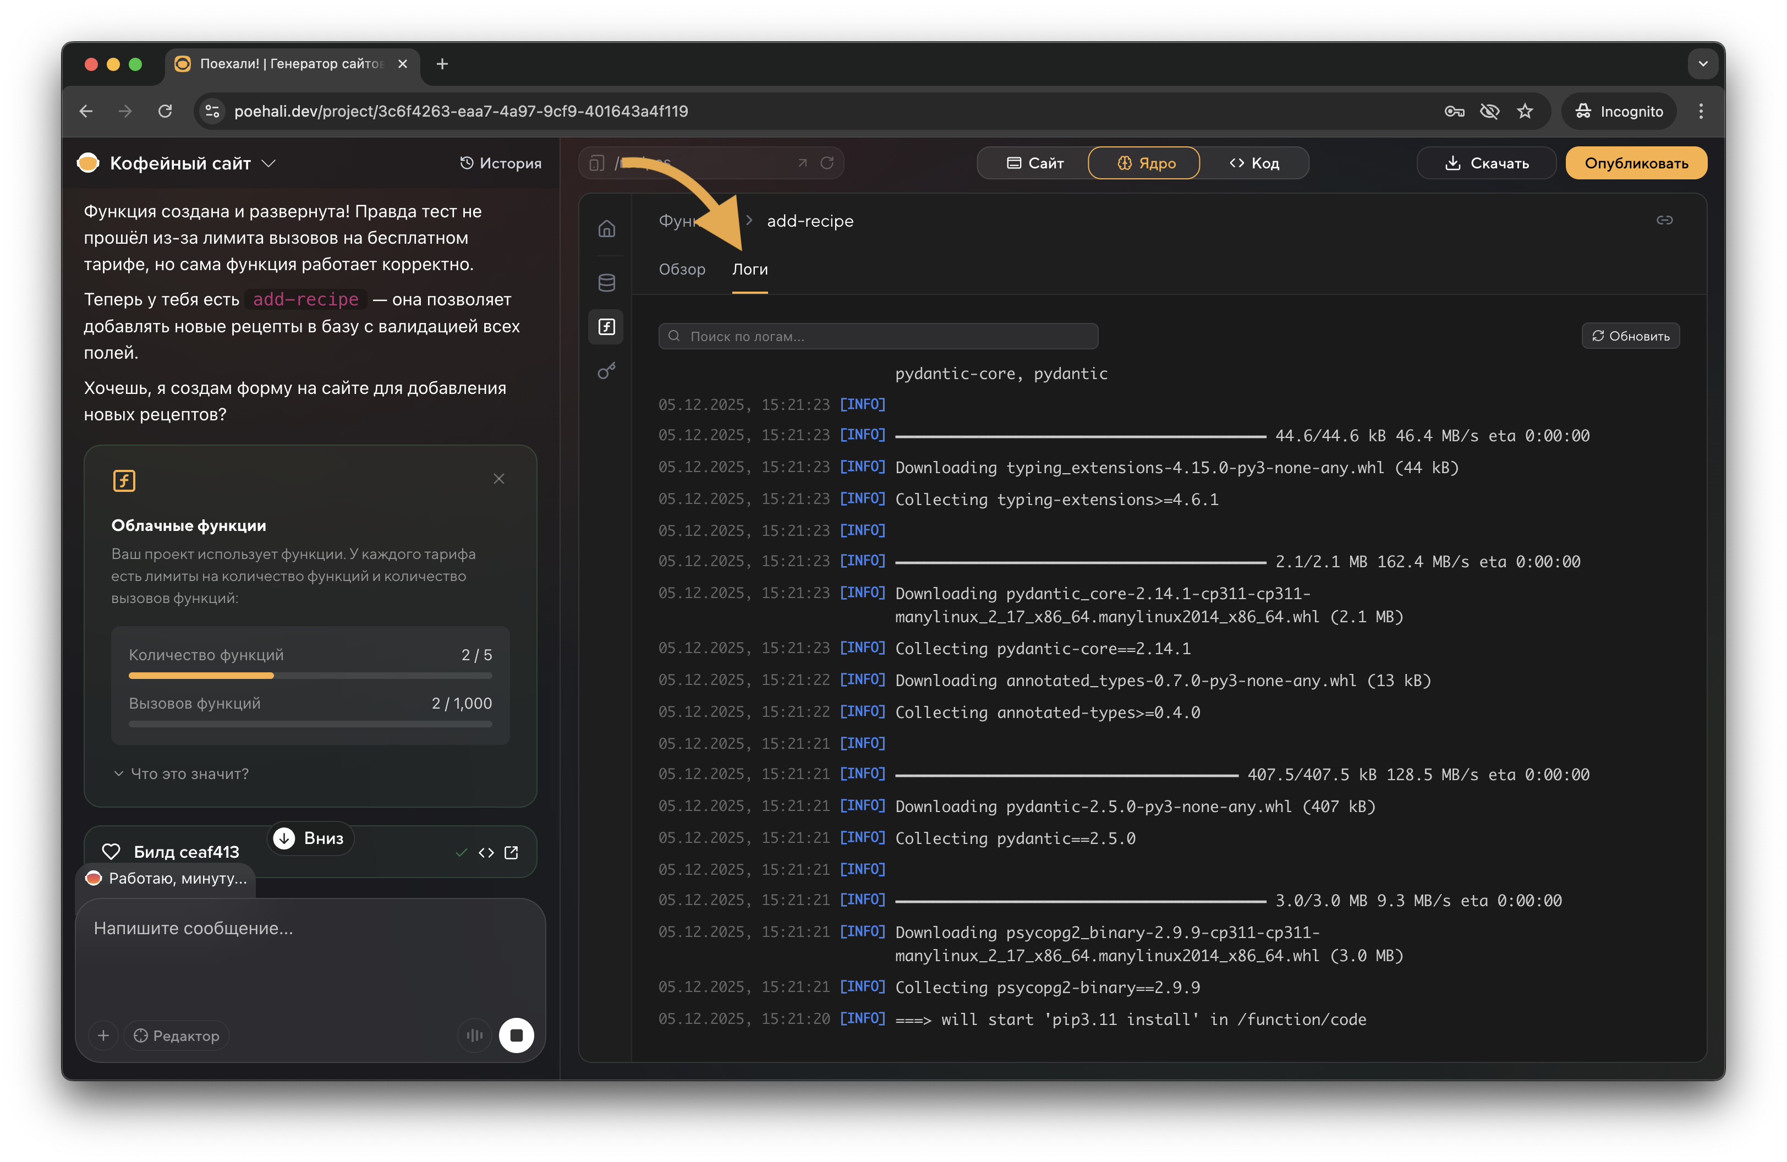Click the plus attachment button in chat
This screenshot has height=1162, width=1787.
(x=103, y=1035)
